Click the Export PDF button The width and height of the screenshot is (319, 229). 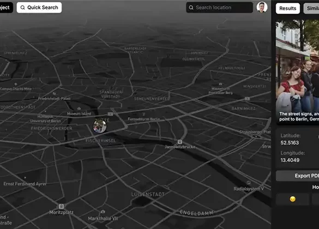297,176
